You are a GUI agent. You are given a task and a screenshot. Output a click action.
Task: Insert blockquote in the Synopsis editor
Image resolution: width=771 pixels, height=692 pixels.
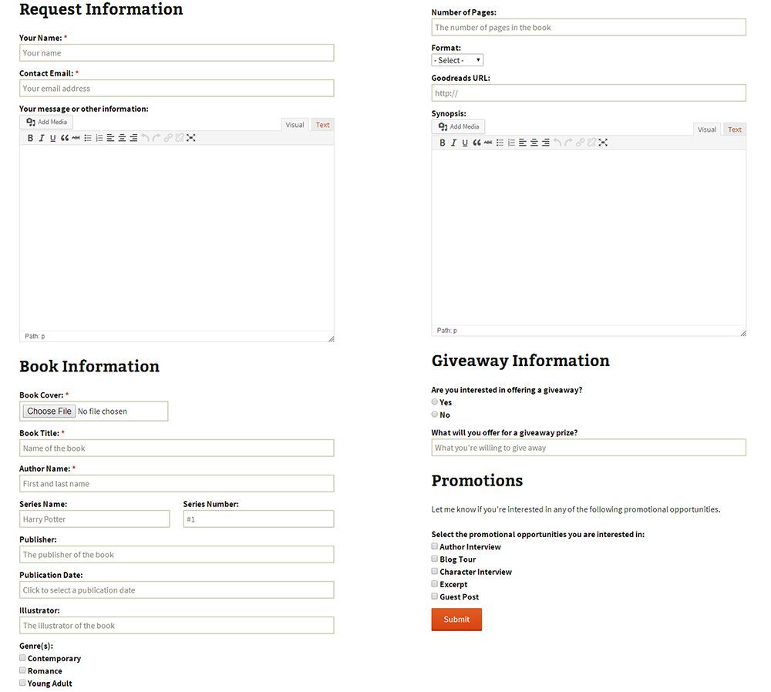[476, 143]
